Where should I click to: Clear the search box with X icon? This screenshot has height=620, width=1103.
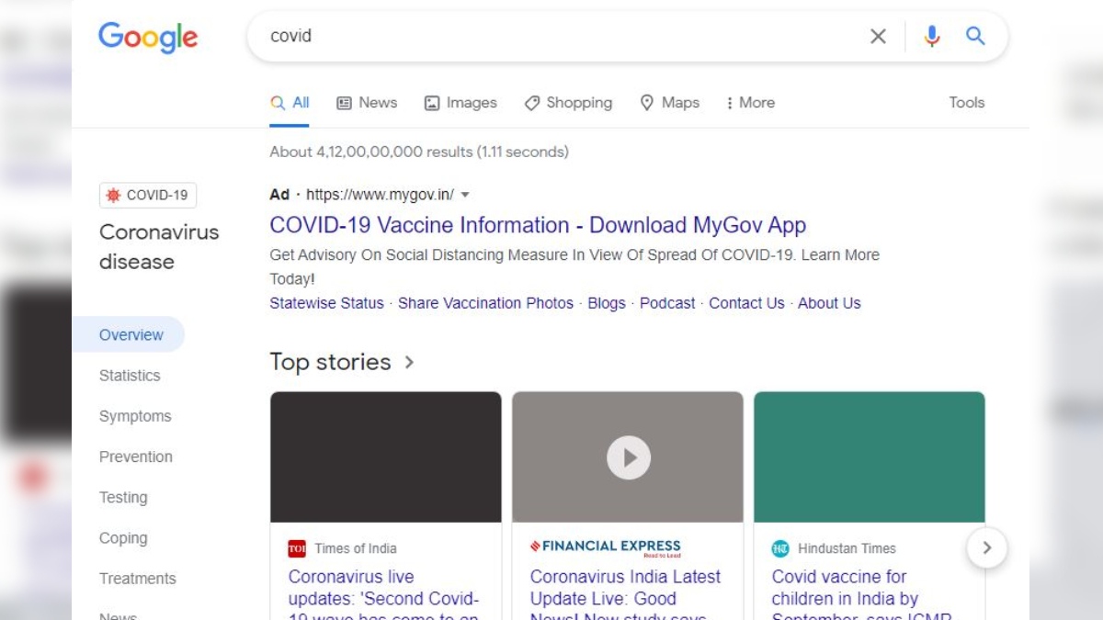coord(878,37)
